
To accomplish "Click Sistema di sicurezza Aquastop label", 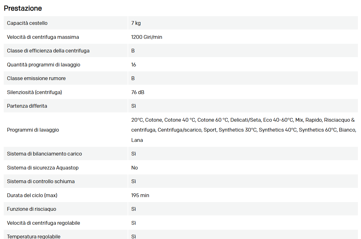I will pyautogui.click(x=43, y=168).
